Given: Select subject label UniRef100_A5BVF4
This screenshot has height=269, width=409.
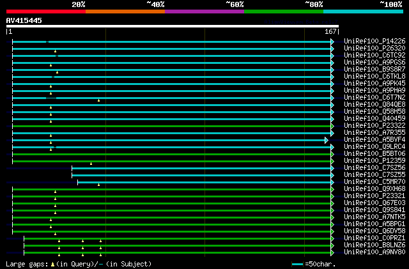Looking at the screenshot, I should pyautogui.click(x=374, y=140).
